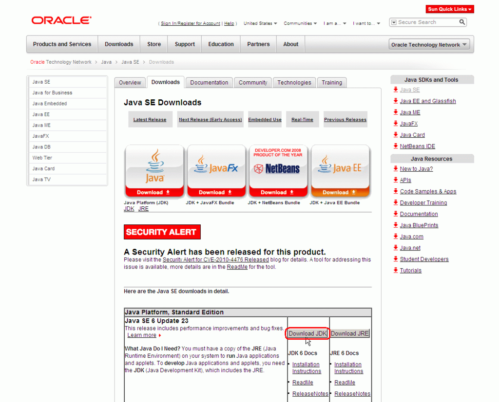This screenshot has height=402, width=499.
Task: Open the Security Alert CVE-2010-4476 link
Action: (216, 259)
